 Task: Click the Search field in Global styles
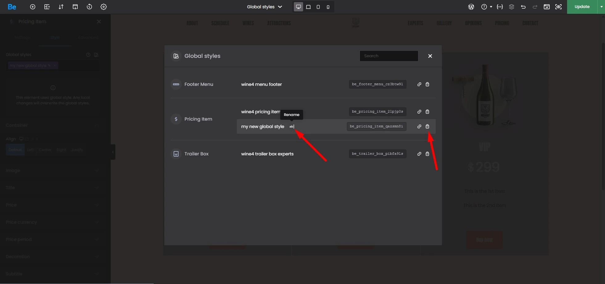(389, 56)
